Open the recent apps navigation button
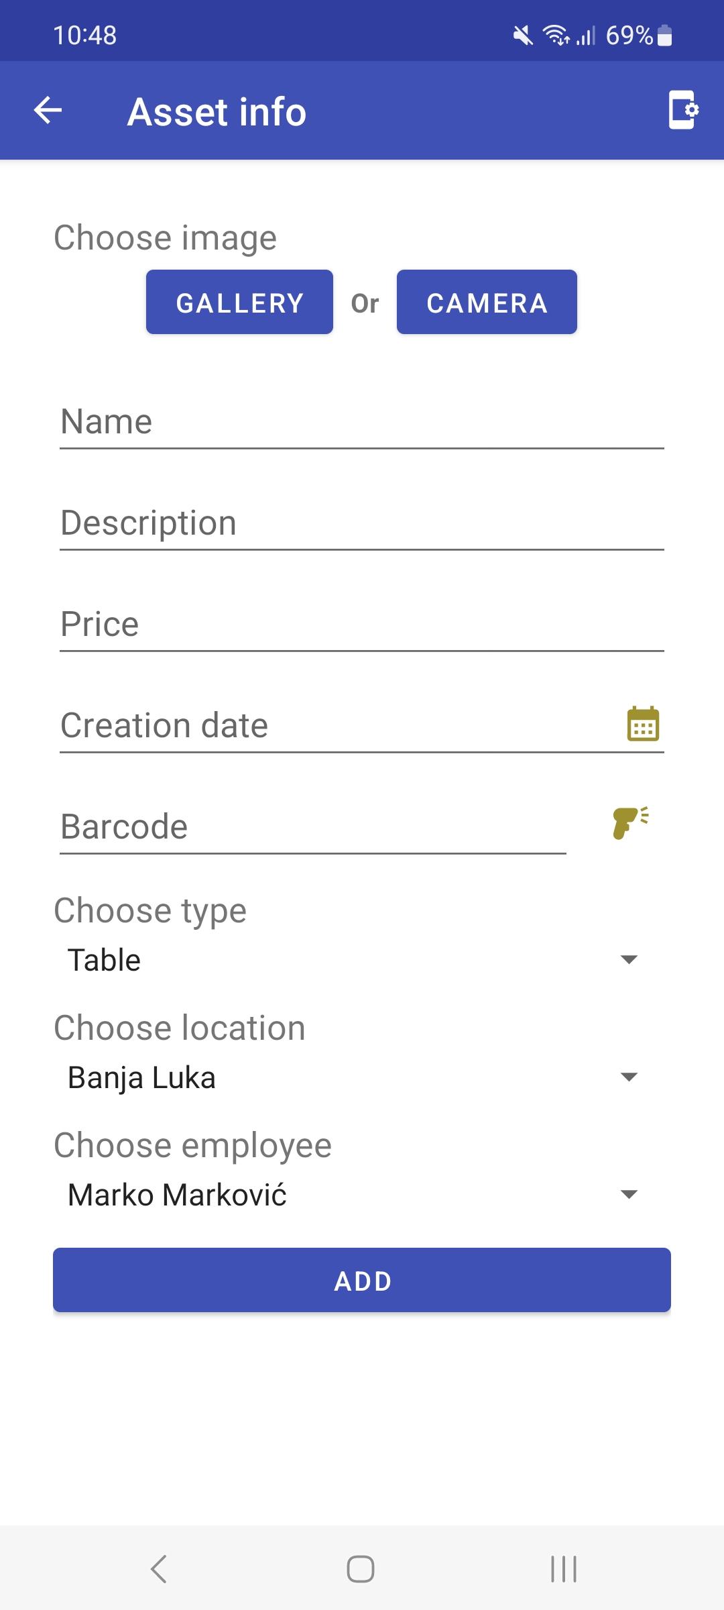The width and height of the screenshot is (724, 1610). [x=563, y=1569]
